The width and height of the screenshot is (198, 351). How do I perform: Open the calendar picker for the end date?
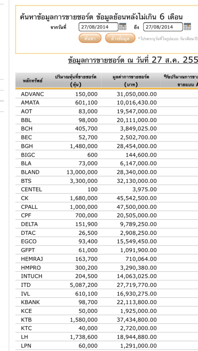(187, 27)
